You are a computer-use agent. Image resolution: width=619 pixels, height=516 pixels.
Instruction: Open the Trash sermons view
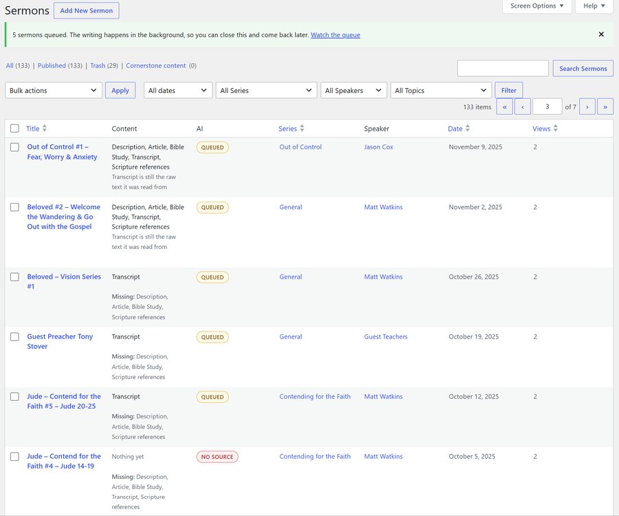tap(98, 65)
